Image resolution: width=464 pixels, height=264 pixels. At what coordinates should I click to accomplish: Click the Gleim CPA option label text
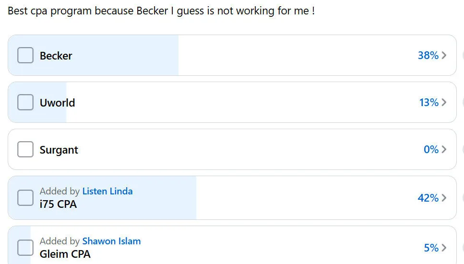click(65, 254)
